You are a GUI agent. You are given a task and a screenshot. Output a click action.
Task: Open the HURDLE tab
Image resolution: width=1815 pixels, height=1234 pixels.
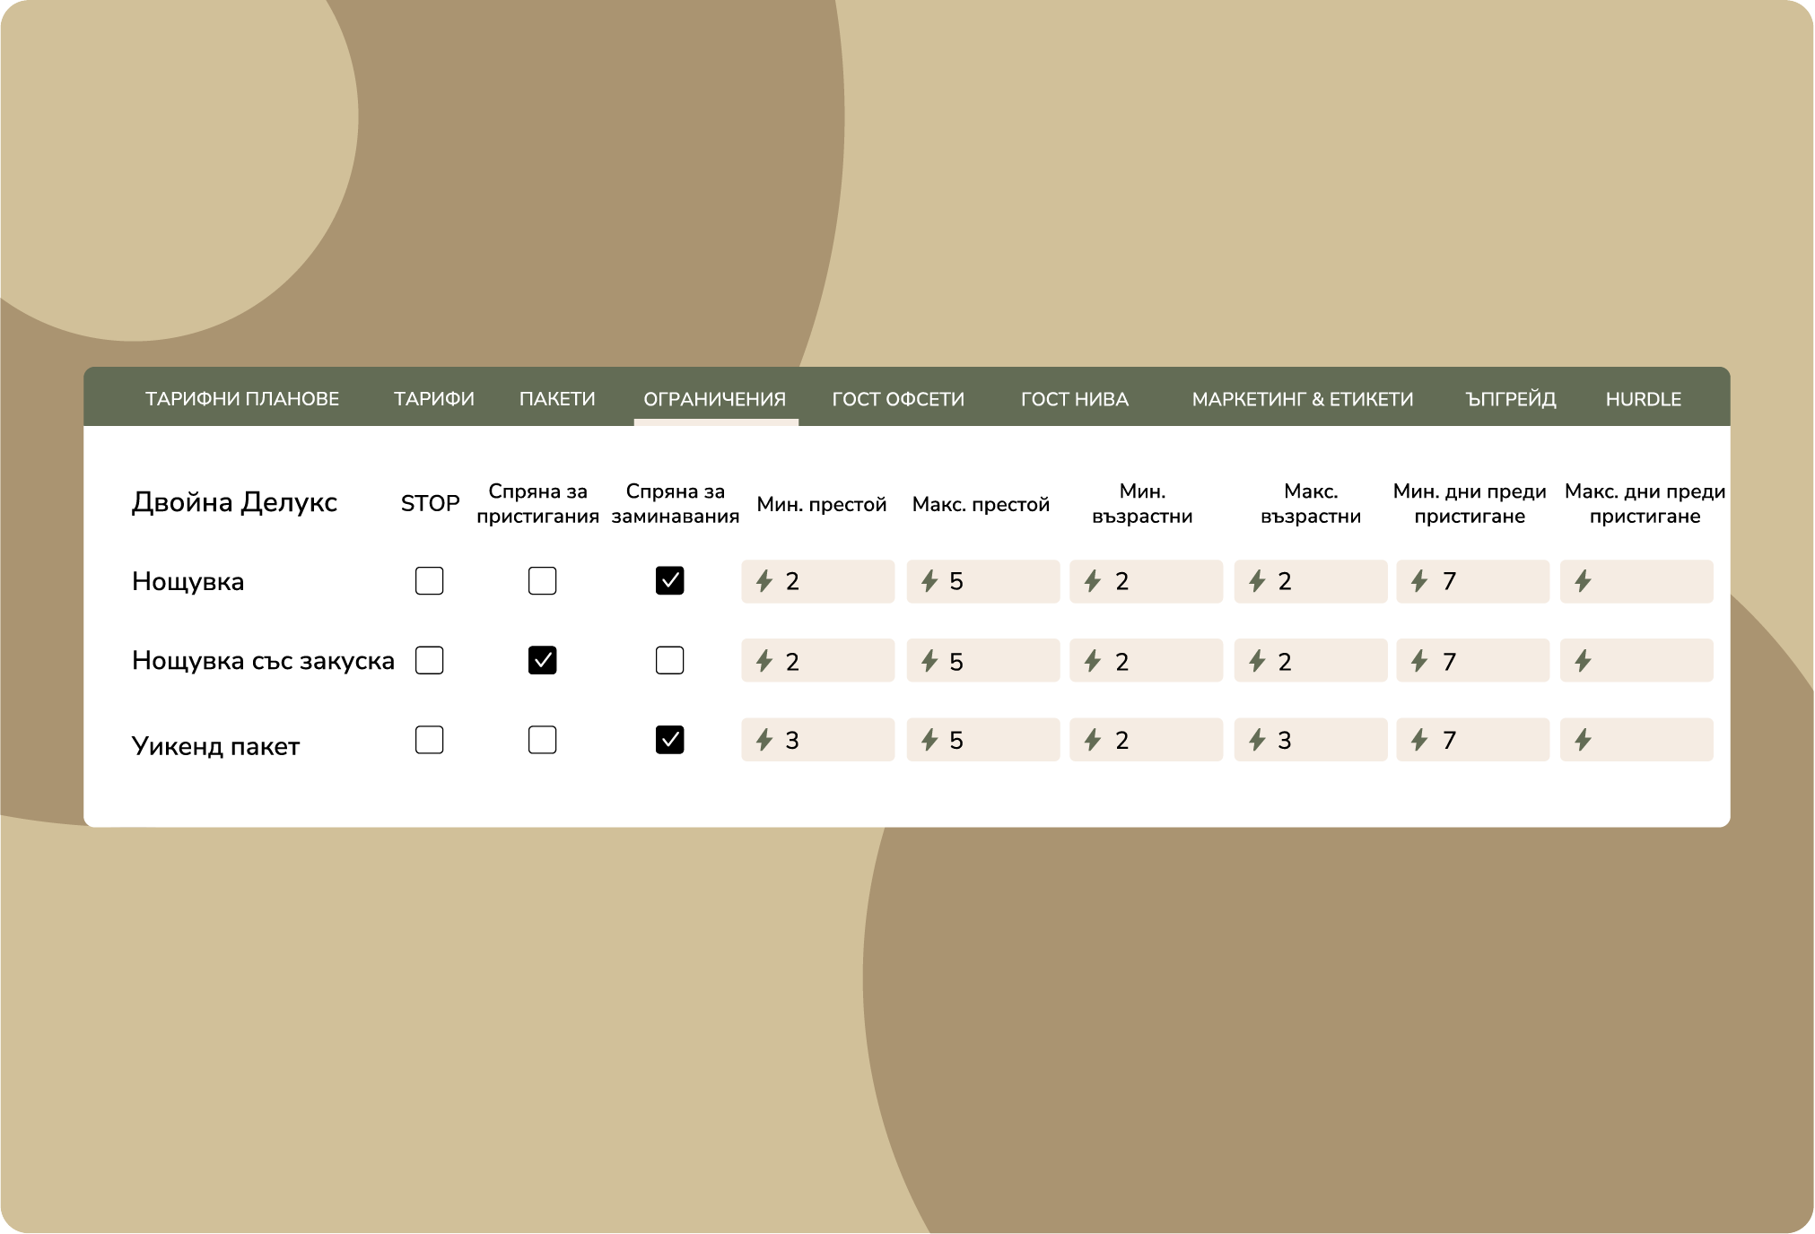tap(1643, 399)
